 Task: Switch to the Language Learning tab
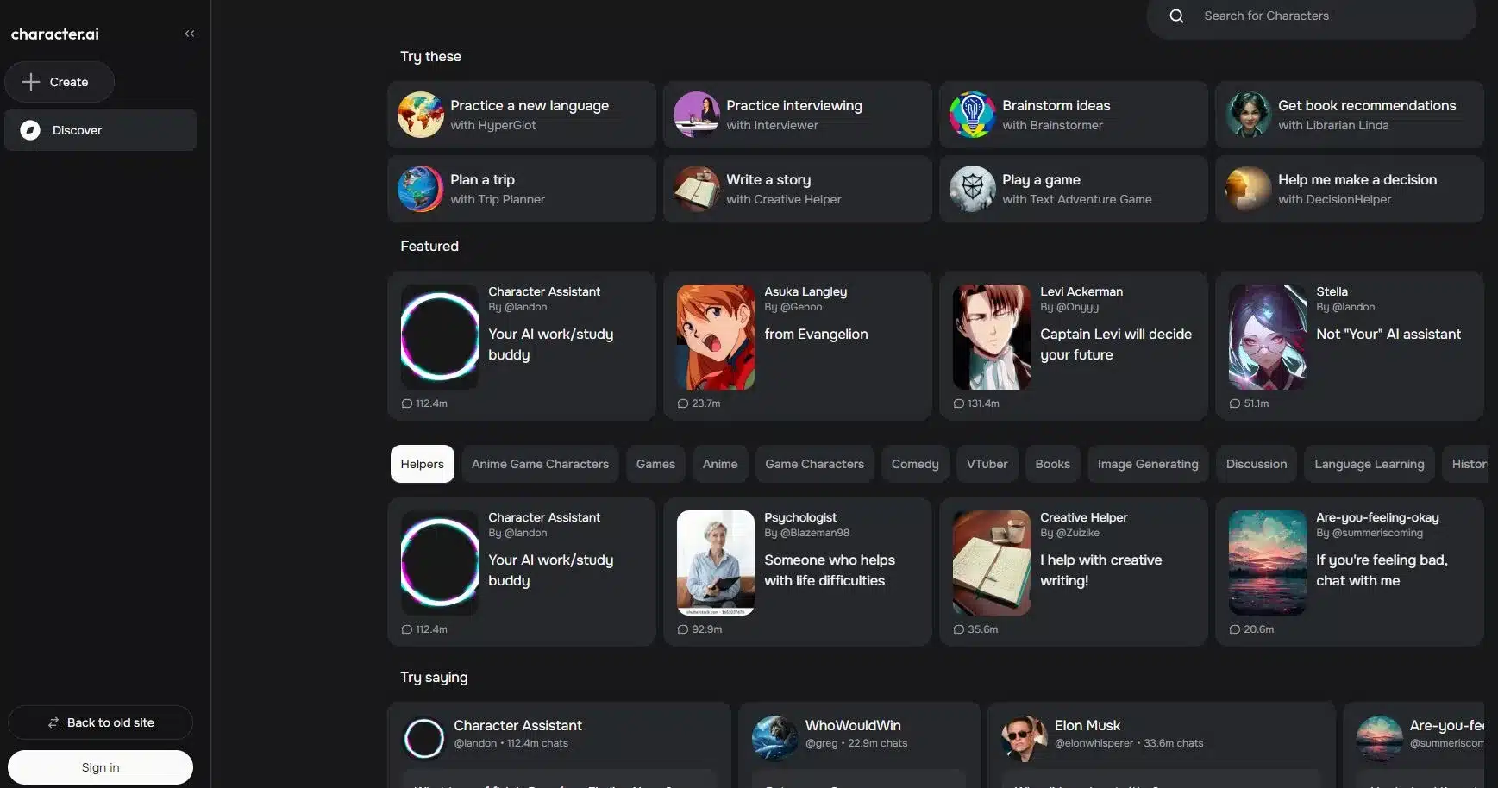[1370, 464]
